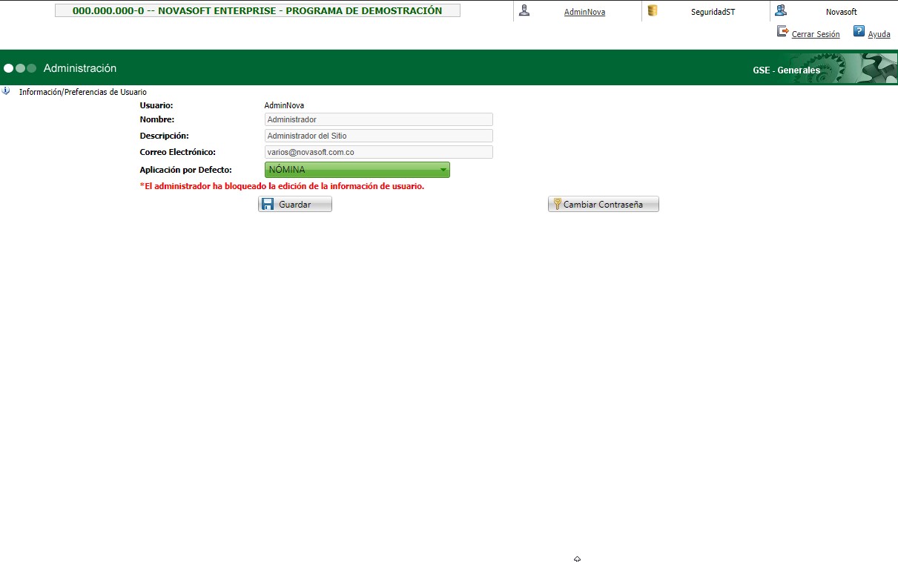This screenshot has width=898, height=562.
Task: Click the Novasoft company label
Action: click(x=842, y=12)
